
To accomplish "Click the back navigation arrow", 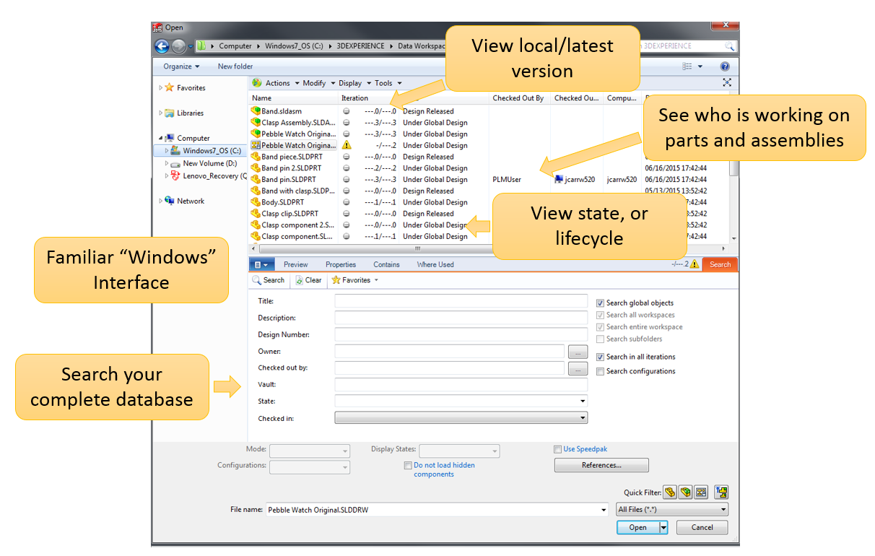I will (162, 46).
